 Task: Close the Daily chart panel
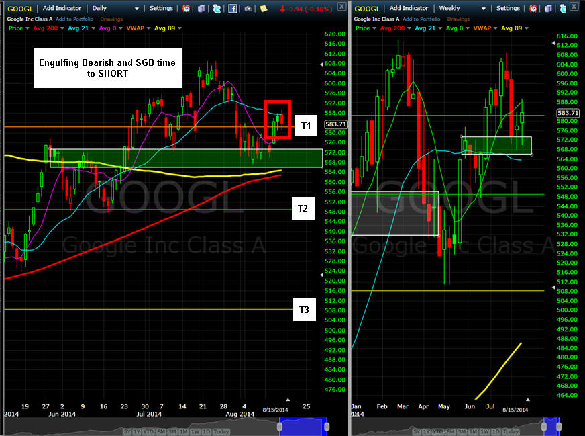341,6
